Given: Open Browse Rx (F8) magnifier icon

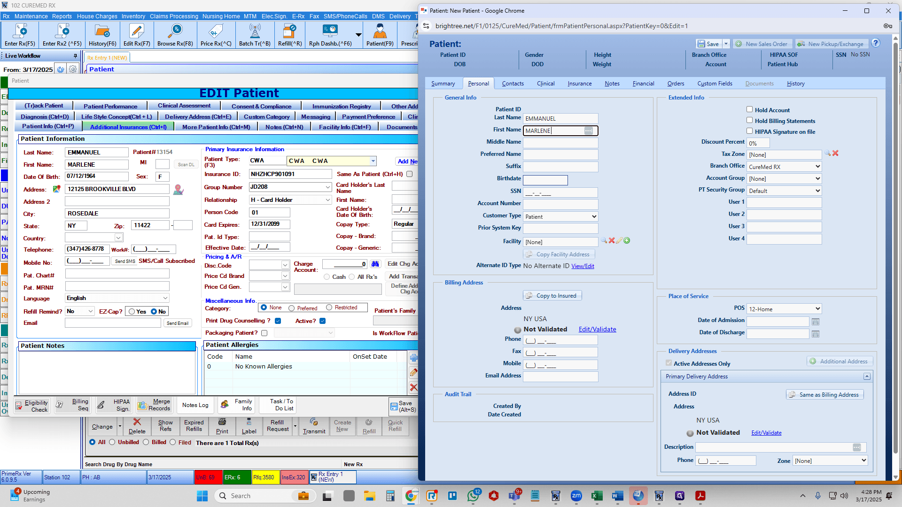Looking at the screenshot, I should tap(175, 31).
